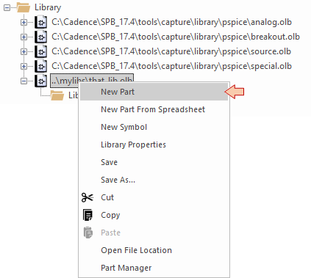
Task: Select the disabled Paste entry text
Action: point(111,233)
